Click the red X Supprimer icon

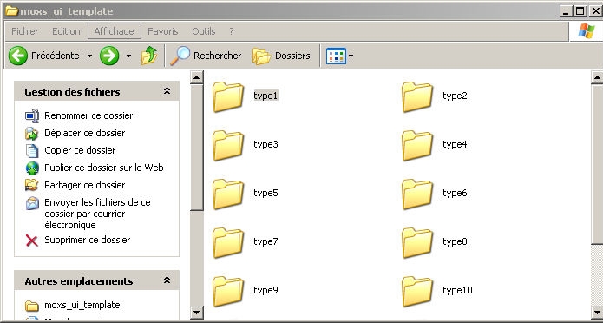pos(32,241)
